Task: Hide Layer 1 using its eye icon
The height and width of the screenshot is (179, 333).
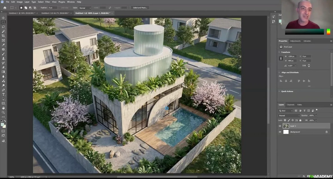Action: [x=280, y=126]
